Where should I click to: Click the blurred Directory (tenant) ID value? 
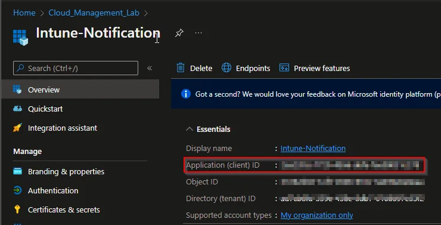tap(353, 198)
